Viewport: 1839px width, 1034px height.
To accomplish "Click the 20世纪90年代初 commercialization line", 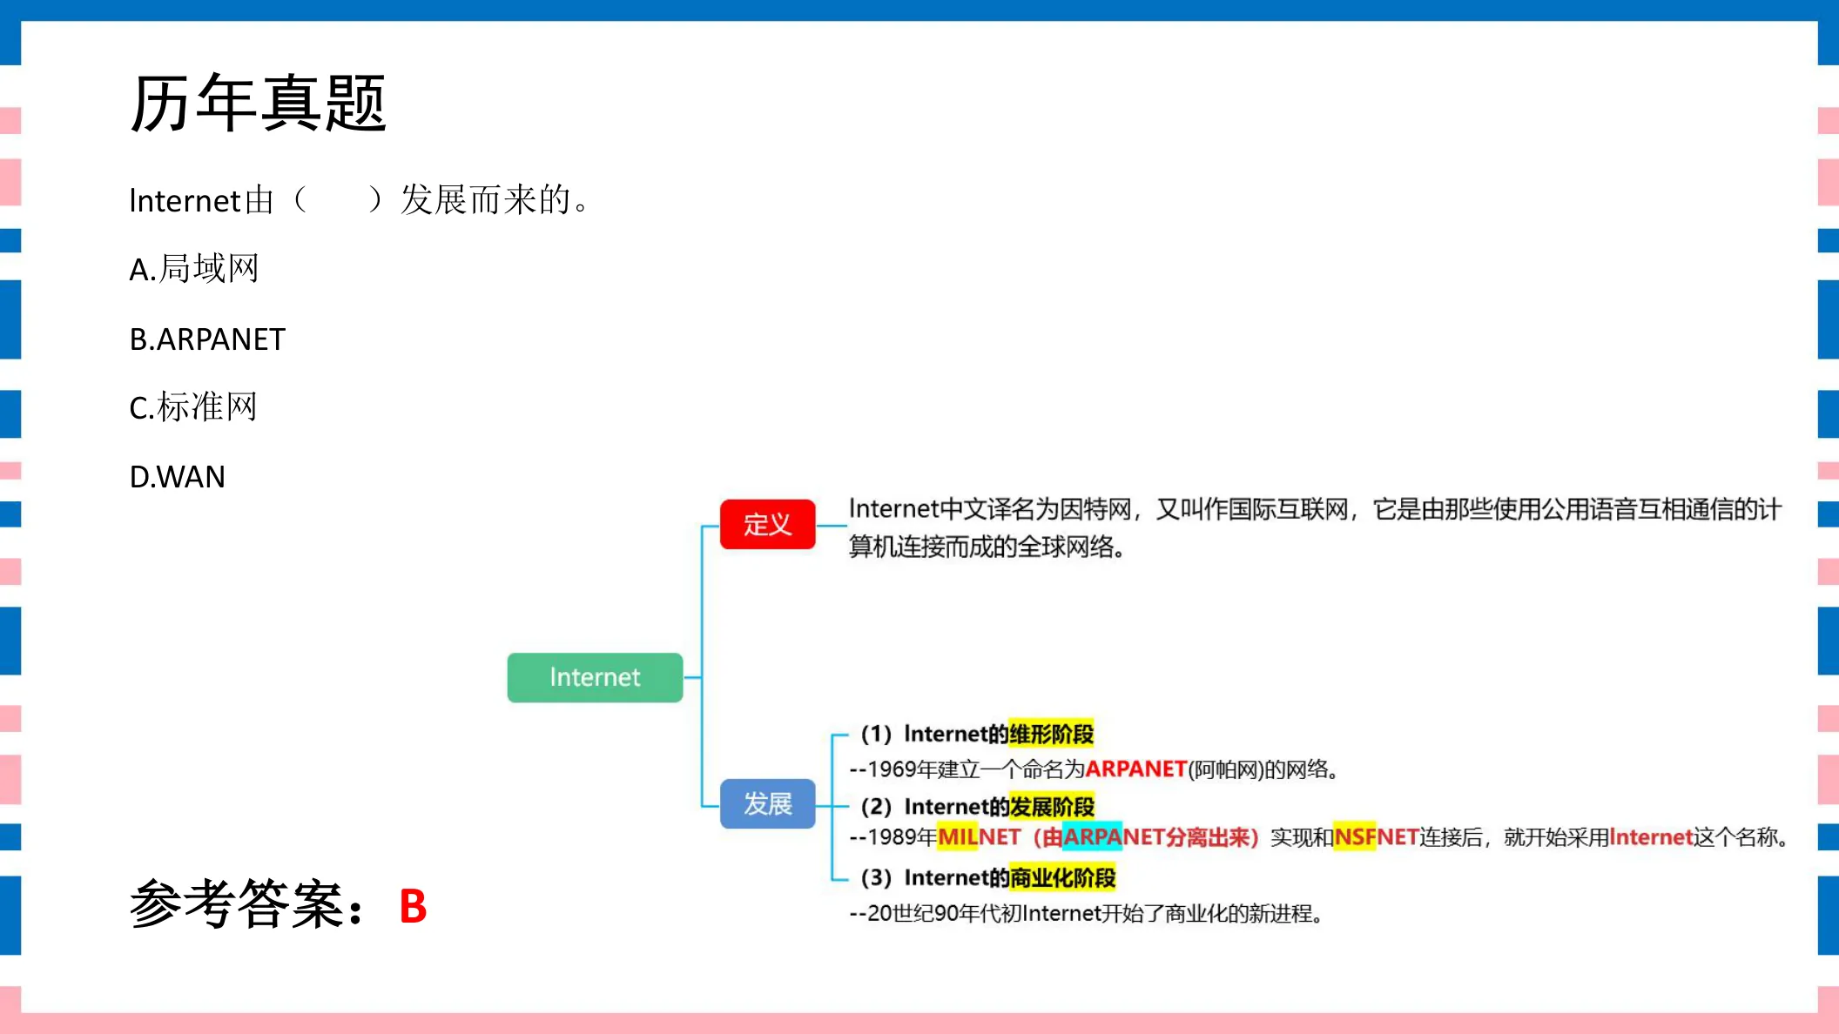I will [x=1087, y=914].
